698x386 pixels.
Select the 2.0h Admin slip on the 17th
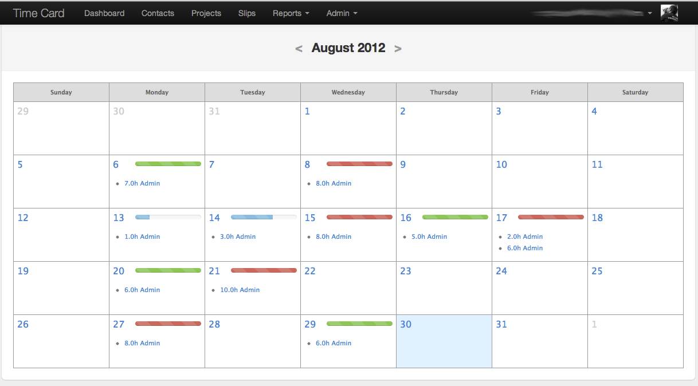click(524, 237)
